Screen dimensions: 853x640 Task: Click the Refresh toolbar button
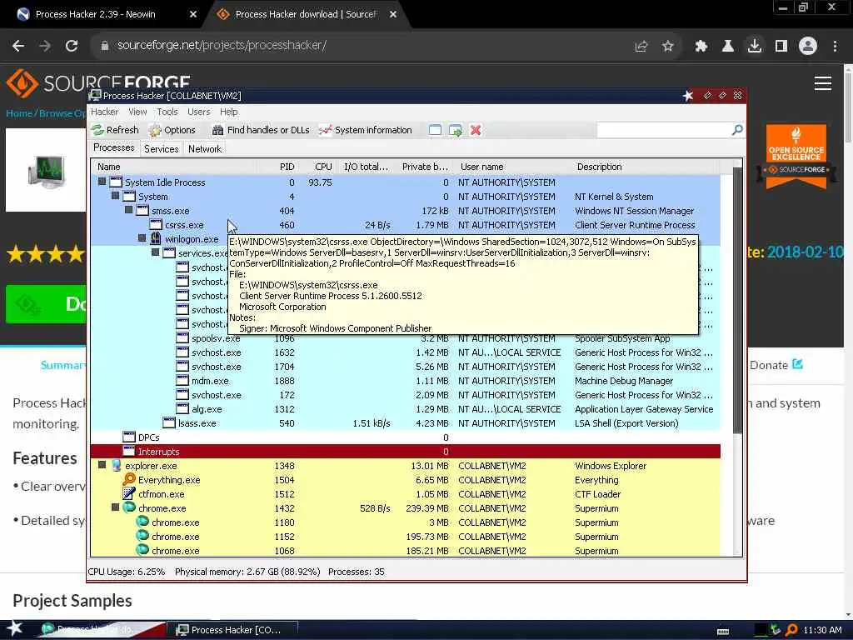point(115,130)
